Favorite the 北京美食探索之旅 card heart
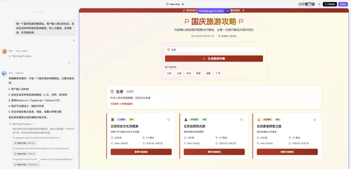Screen dimensions: 351x169 (x=314, y=120)
